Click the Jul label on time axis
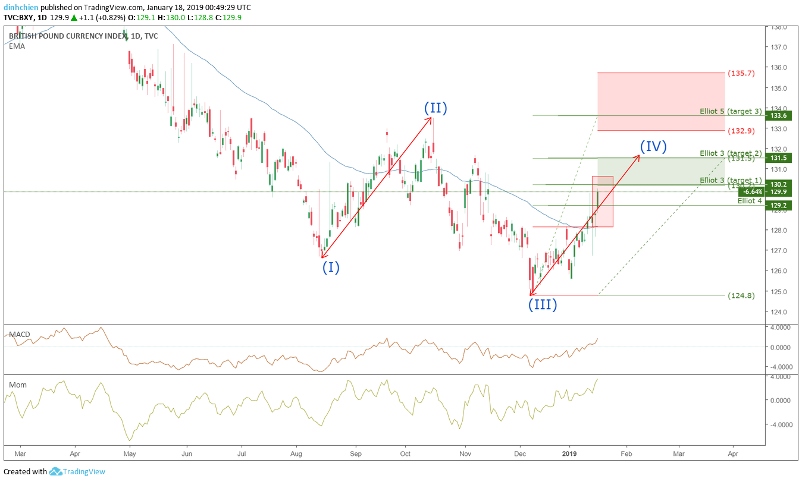802x482 pixels. tap(242, 453)
